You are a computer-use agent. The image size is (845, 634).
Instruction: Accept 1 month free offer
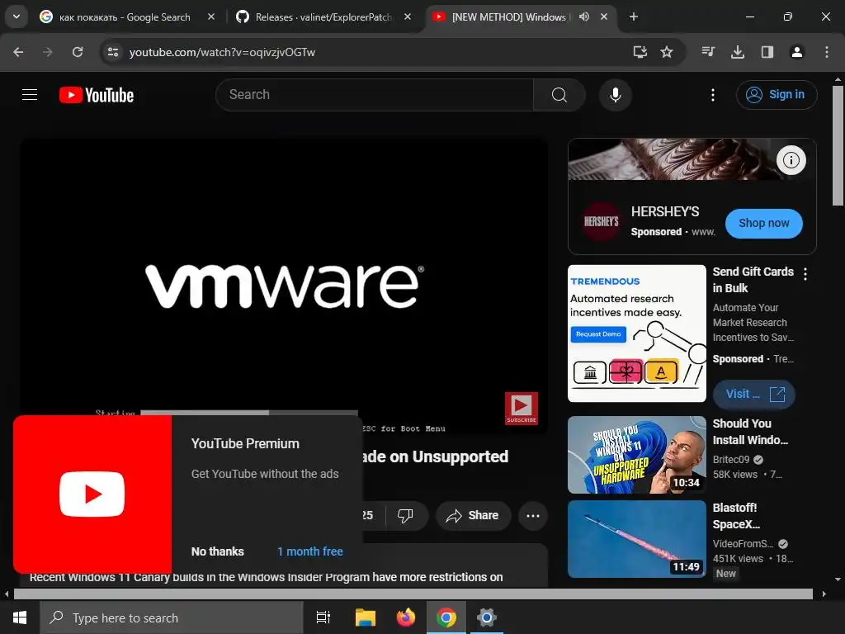[310, 551]
